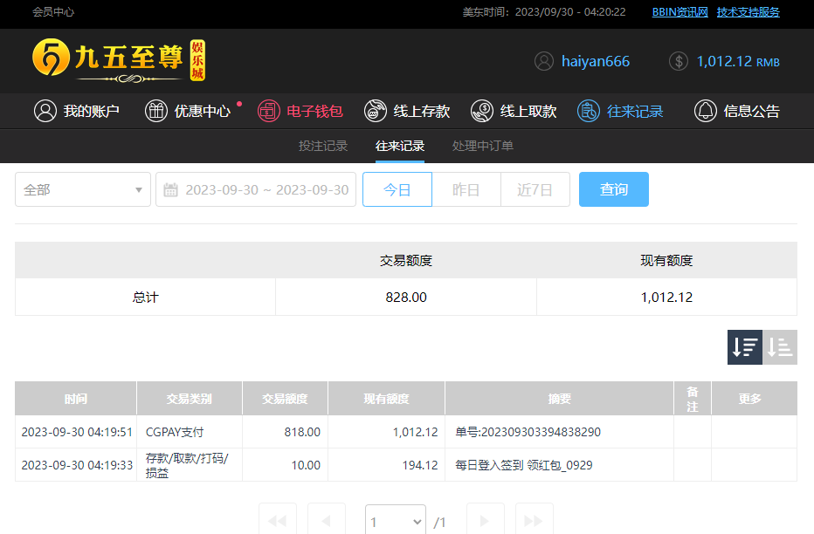Image resolution: width=814 pixels, height=534 pixels.
Task: Click the date range 2023-09-30 ~ 2023-09-30 field
Action: tap(256, 189)
